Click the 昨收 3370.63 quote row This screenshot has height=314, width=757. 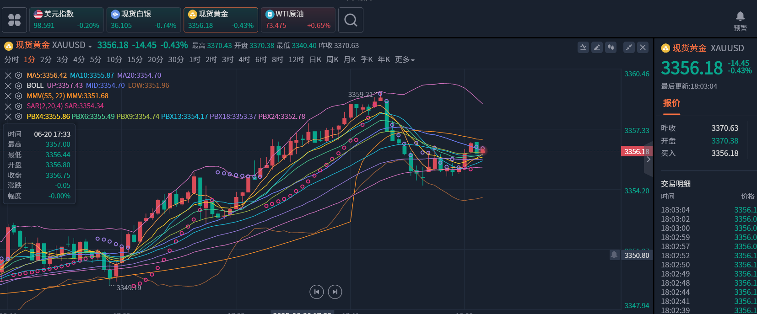[700, 128]
